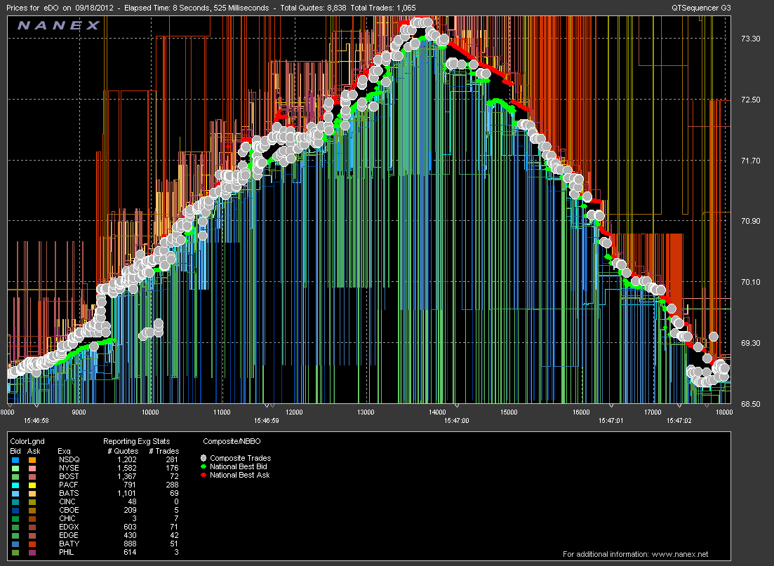Click the NSDQ trades count 281

tap(173, 459)
